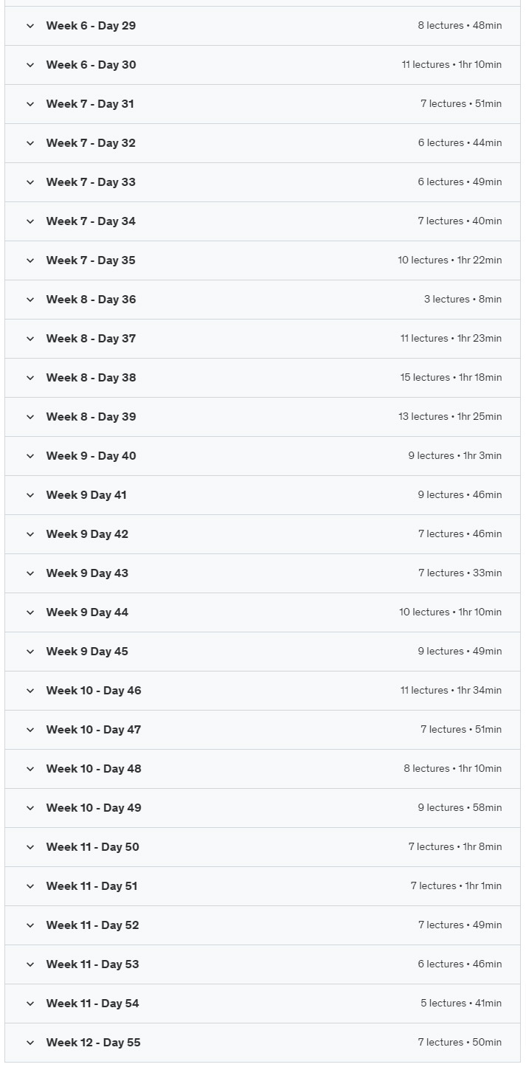Expand Week 11 - Day 54 with 5 lectures
This screenshot has width=526, height=1067.
(263, 1004)
